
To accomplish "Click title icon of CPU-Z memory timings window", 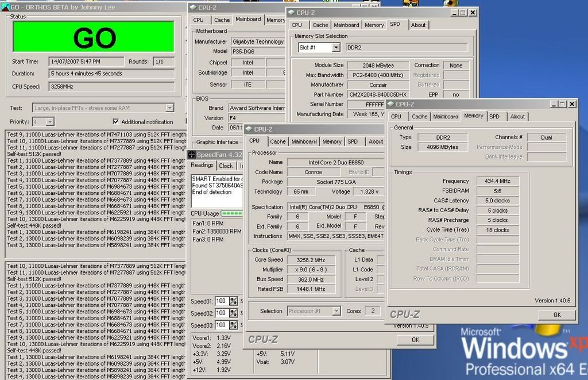I will pyautogui.click(x=390, y=104).
